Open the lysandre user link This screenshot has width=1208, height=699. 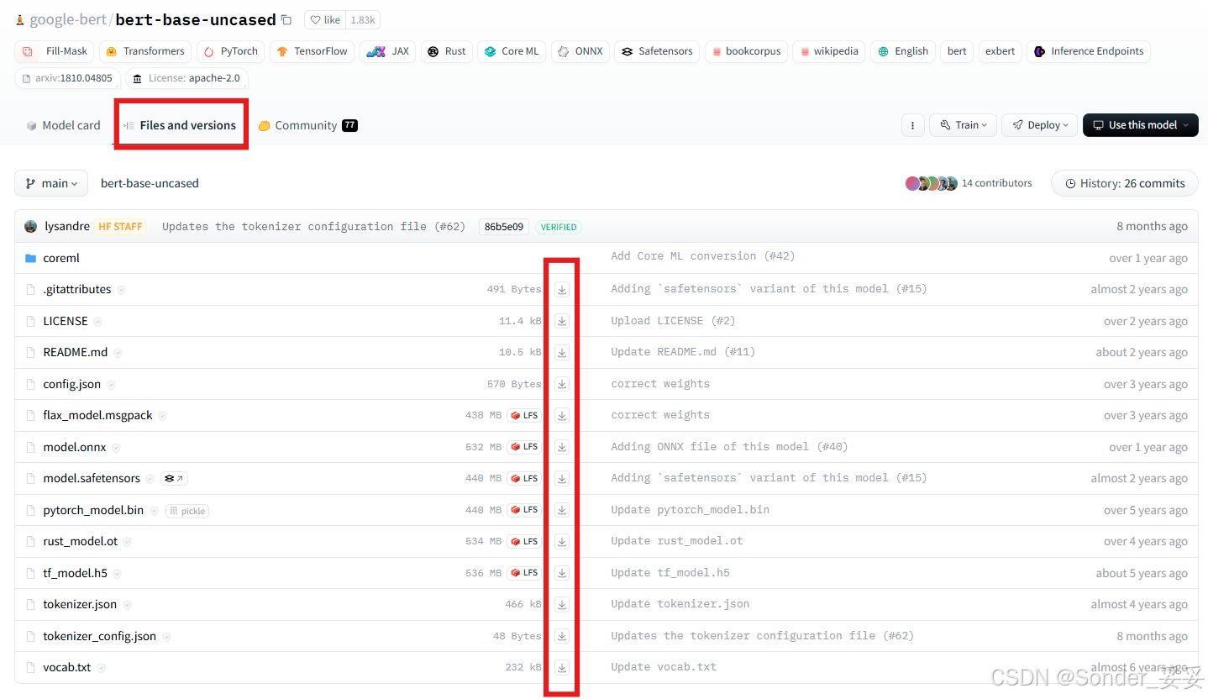pyautogui.click(x=66, y=227)
